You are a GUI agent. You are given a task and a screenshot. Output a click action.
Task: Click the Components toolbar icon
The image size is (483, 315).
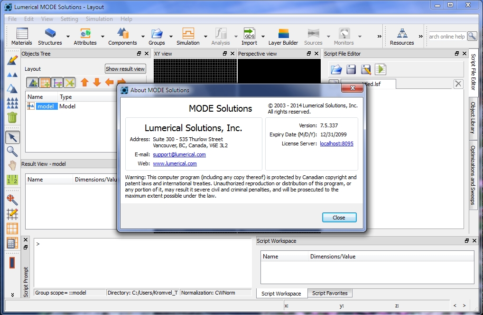click(x=122, y=37)
